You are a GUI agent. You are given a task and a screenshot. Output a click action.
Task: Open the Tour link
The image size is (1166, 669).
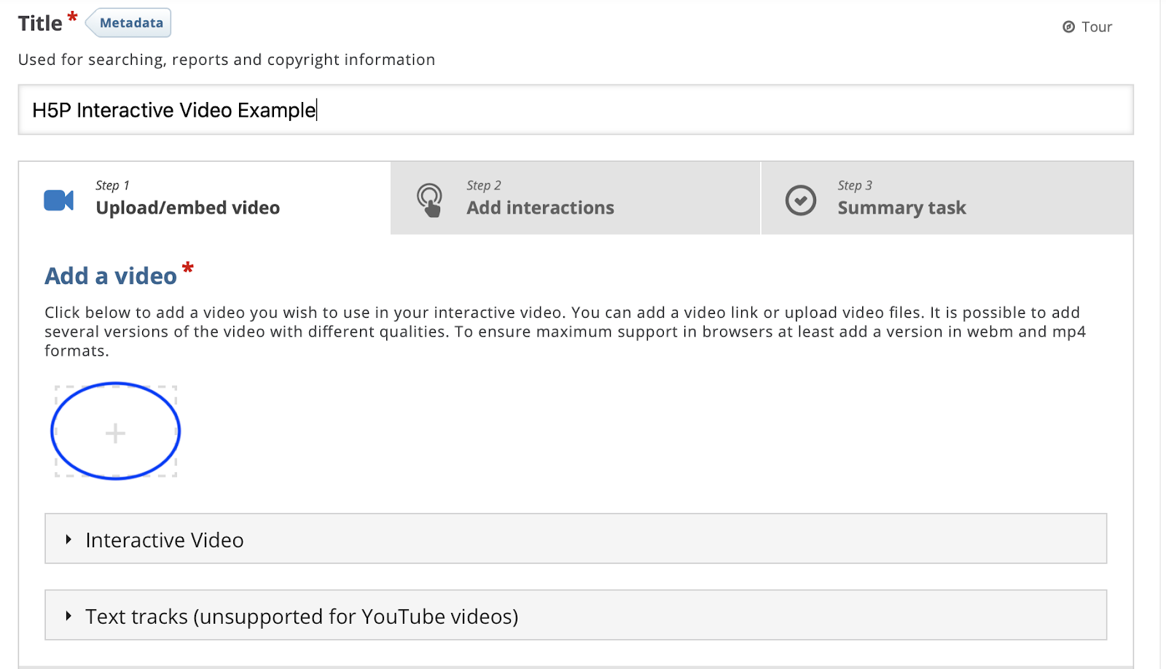[1087, 27]
